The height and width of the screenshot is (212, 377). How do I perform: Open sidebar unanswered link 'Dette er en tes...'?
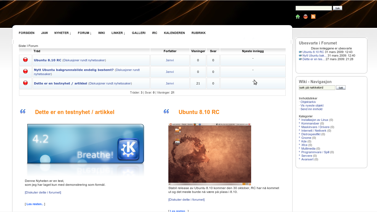[314, 59]
